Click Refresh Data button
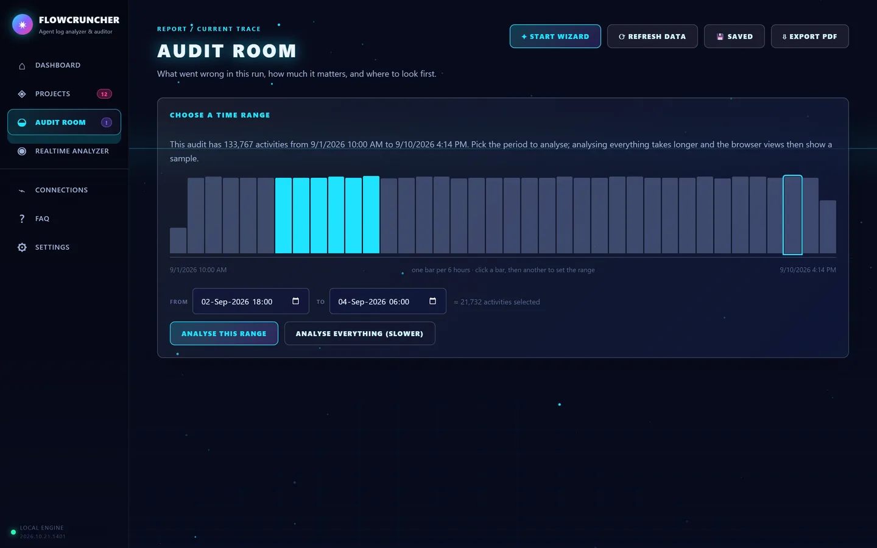 652,37
